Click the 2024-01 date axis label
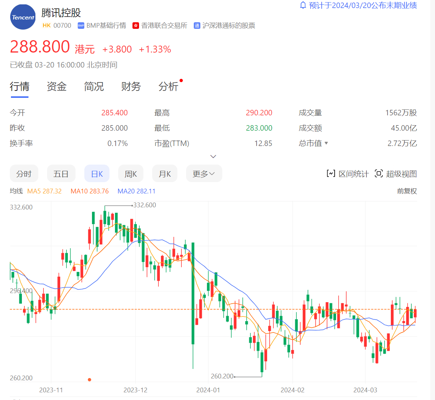The width and height of the screenshot is (435, 400). tap(208, 390)
